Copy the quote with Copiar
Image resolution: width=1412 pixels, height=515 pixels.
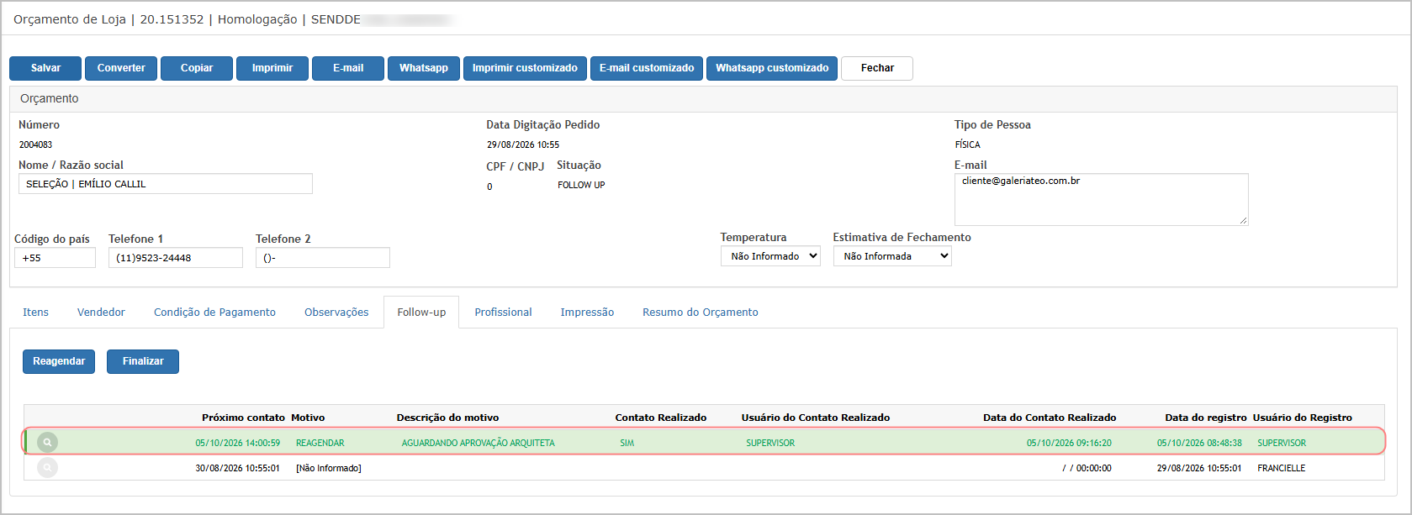[x=197, y=68]
